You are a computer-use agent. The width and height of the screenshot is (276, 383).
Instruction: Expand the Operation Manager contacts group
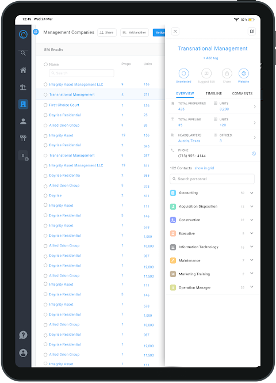[x=252, y=287]
